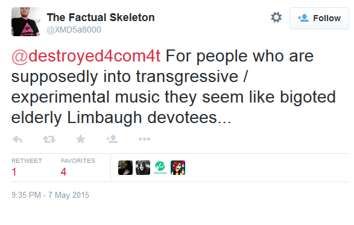Screen dimensions: 354x225
Task: Retweet this tweet via the retweet icon
Action: [49, 139]
